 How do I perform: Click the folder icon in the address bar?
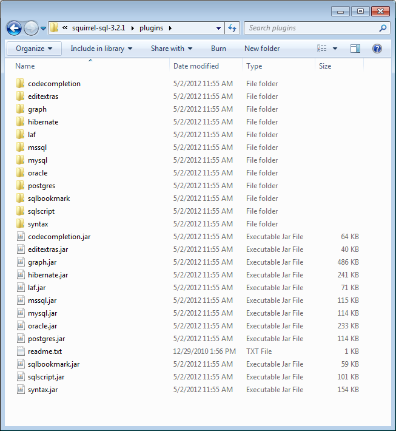click(x=54, y=28)
